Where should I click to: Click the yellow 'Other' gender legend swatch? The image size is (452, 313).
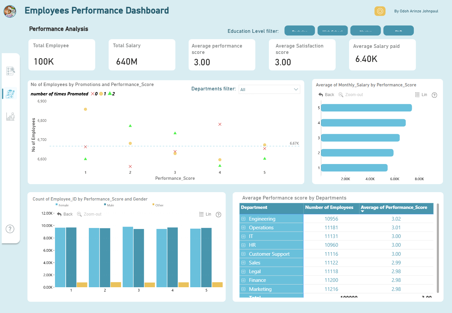coord(154,204)
